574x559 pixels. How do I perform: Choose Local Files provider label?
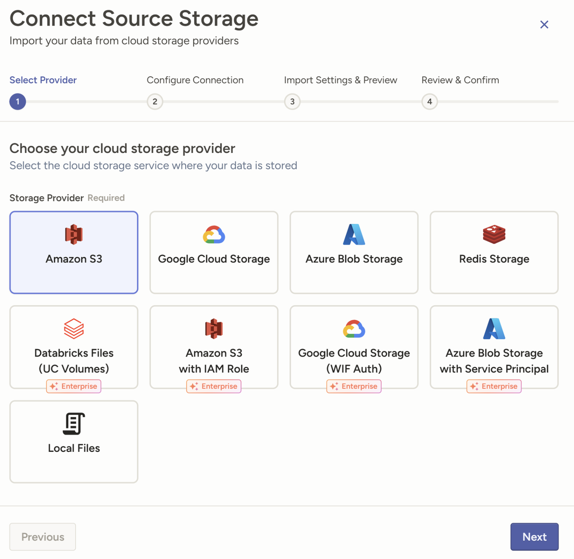[x=74, y=448]
